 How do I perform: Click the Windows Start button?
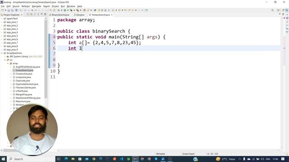(x=3, y=159)
